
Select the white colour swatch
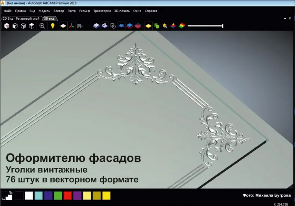pyautogui.click(x=29, y=196)
